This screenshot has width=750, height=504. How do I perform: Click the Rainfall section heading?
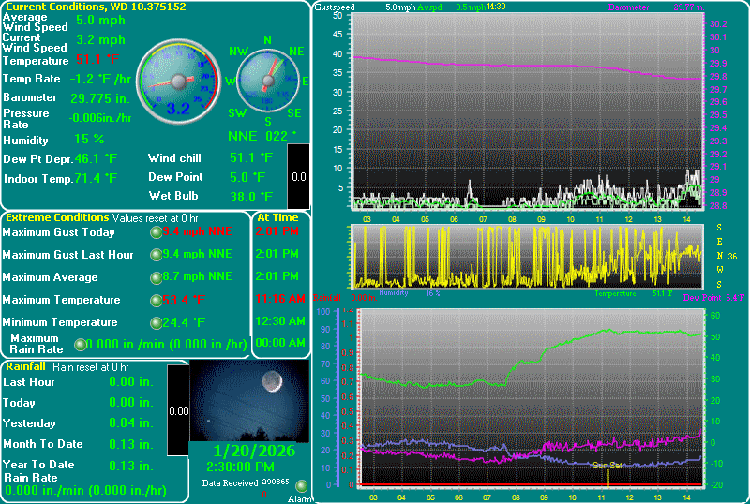coord(26,366)
